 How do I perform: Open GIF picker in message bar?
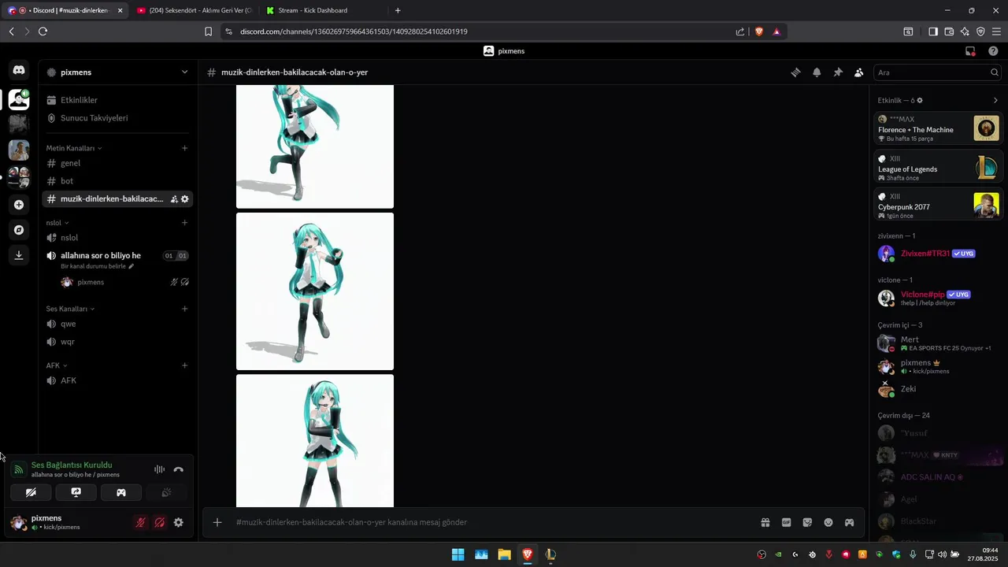tap(786, 522)
